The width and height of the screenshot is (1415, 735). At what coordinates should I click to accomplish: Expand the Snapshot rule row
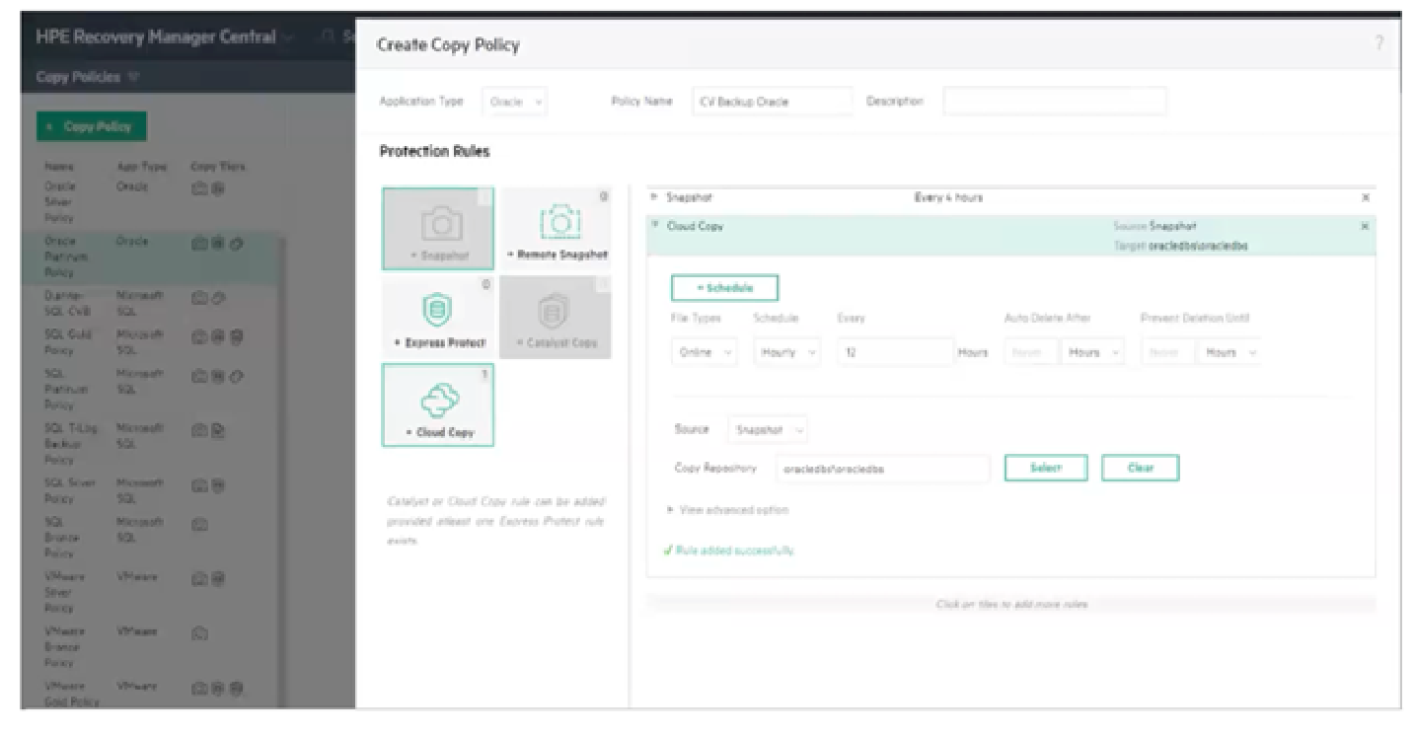tap(654, 198)
